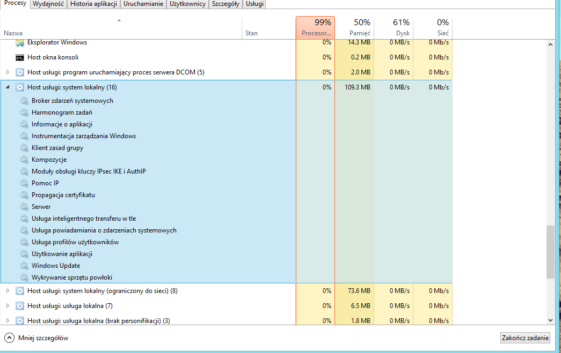561x353 pixels.
Task: Click the Host okna konsoli console icon
Action: tap(20, 57)
